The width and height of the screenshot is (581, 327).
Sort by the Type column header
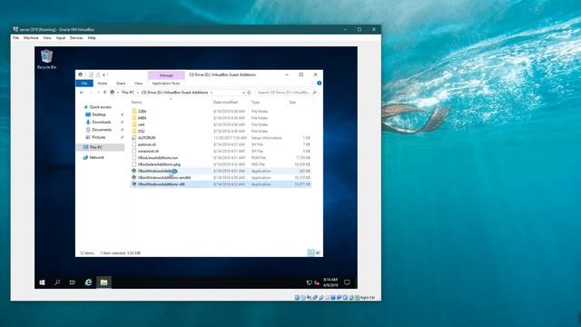click(x=255, y=102)
